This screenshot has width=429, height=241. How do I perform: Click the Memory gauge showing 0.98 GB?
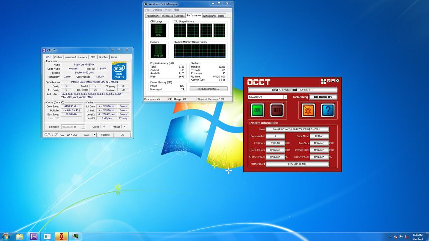[158, 51]
